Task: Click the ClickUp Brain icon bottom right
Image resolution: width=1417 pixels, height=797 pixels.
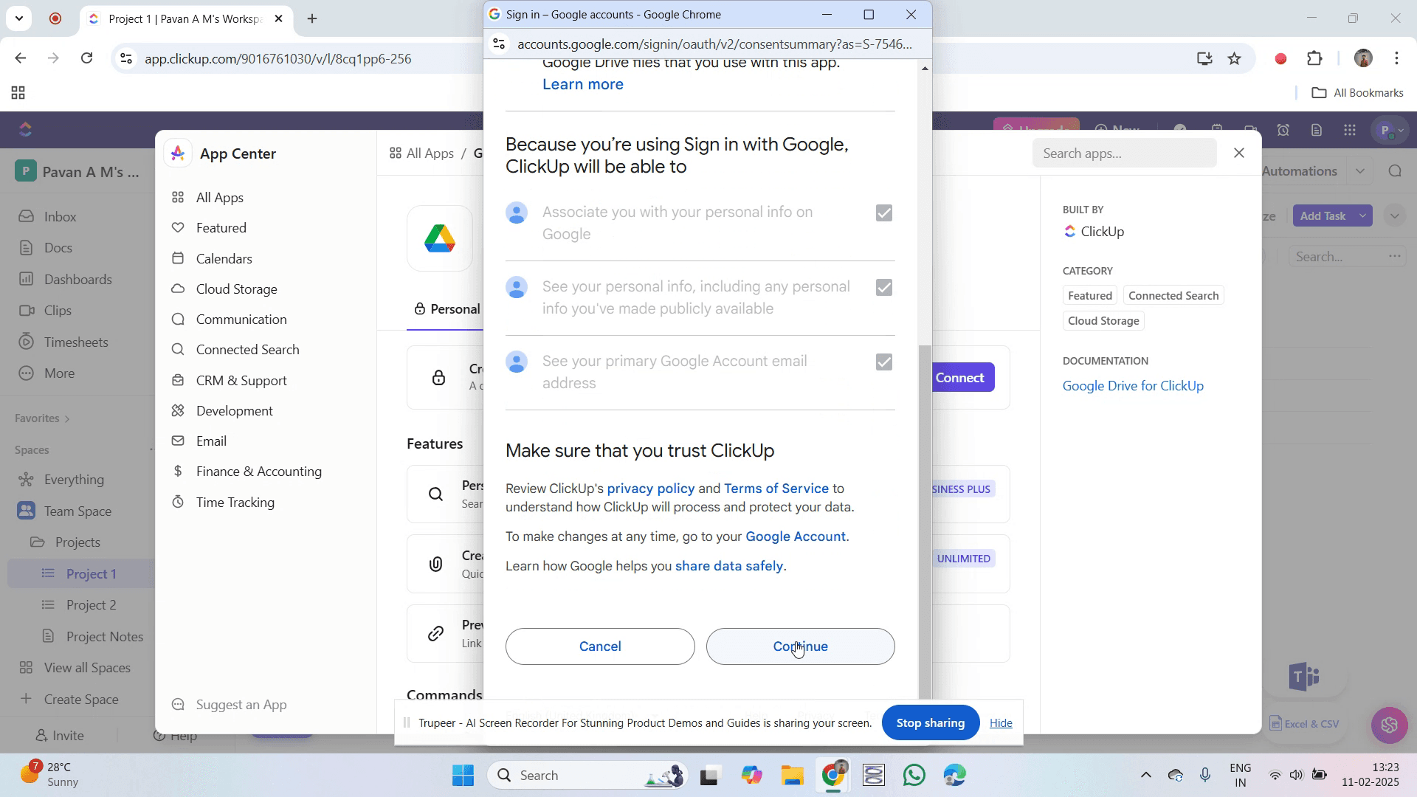Action: click(1389, 725)
